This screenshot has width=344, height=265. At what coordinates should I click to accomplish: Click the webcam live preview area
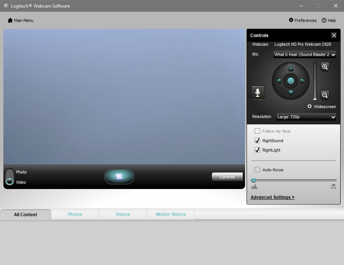pos(124,97)
